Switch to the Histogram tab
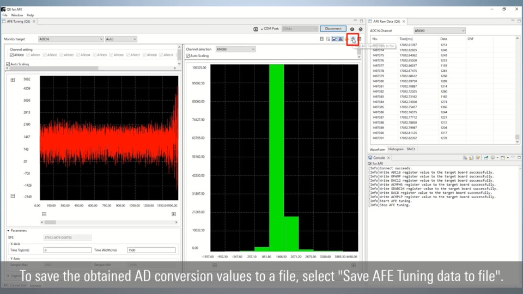Image resolution: width=523 pixels, height=294 pixels. (x=396, y=149)
